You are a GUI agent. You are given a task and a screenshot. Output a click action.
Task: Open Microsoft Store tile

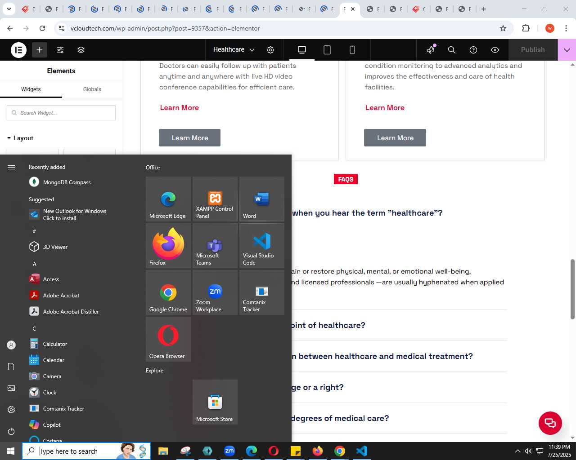[215, 402]
